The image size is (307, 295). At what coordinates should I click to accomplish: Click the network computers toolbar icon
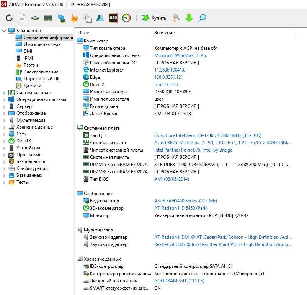pyautogui.click(x=62, y=18)
